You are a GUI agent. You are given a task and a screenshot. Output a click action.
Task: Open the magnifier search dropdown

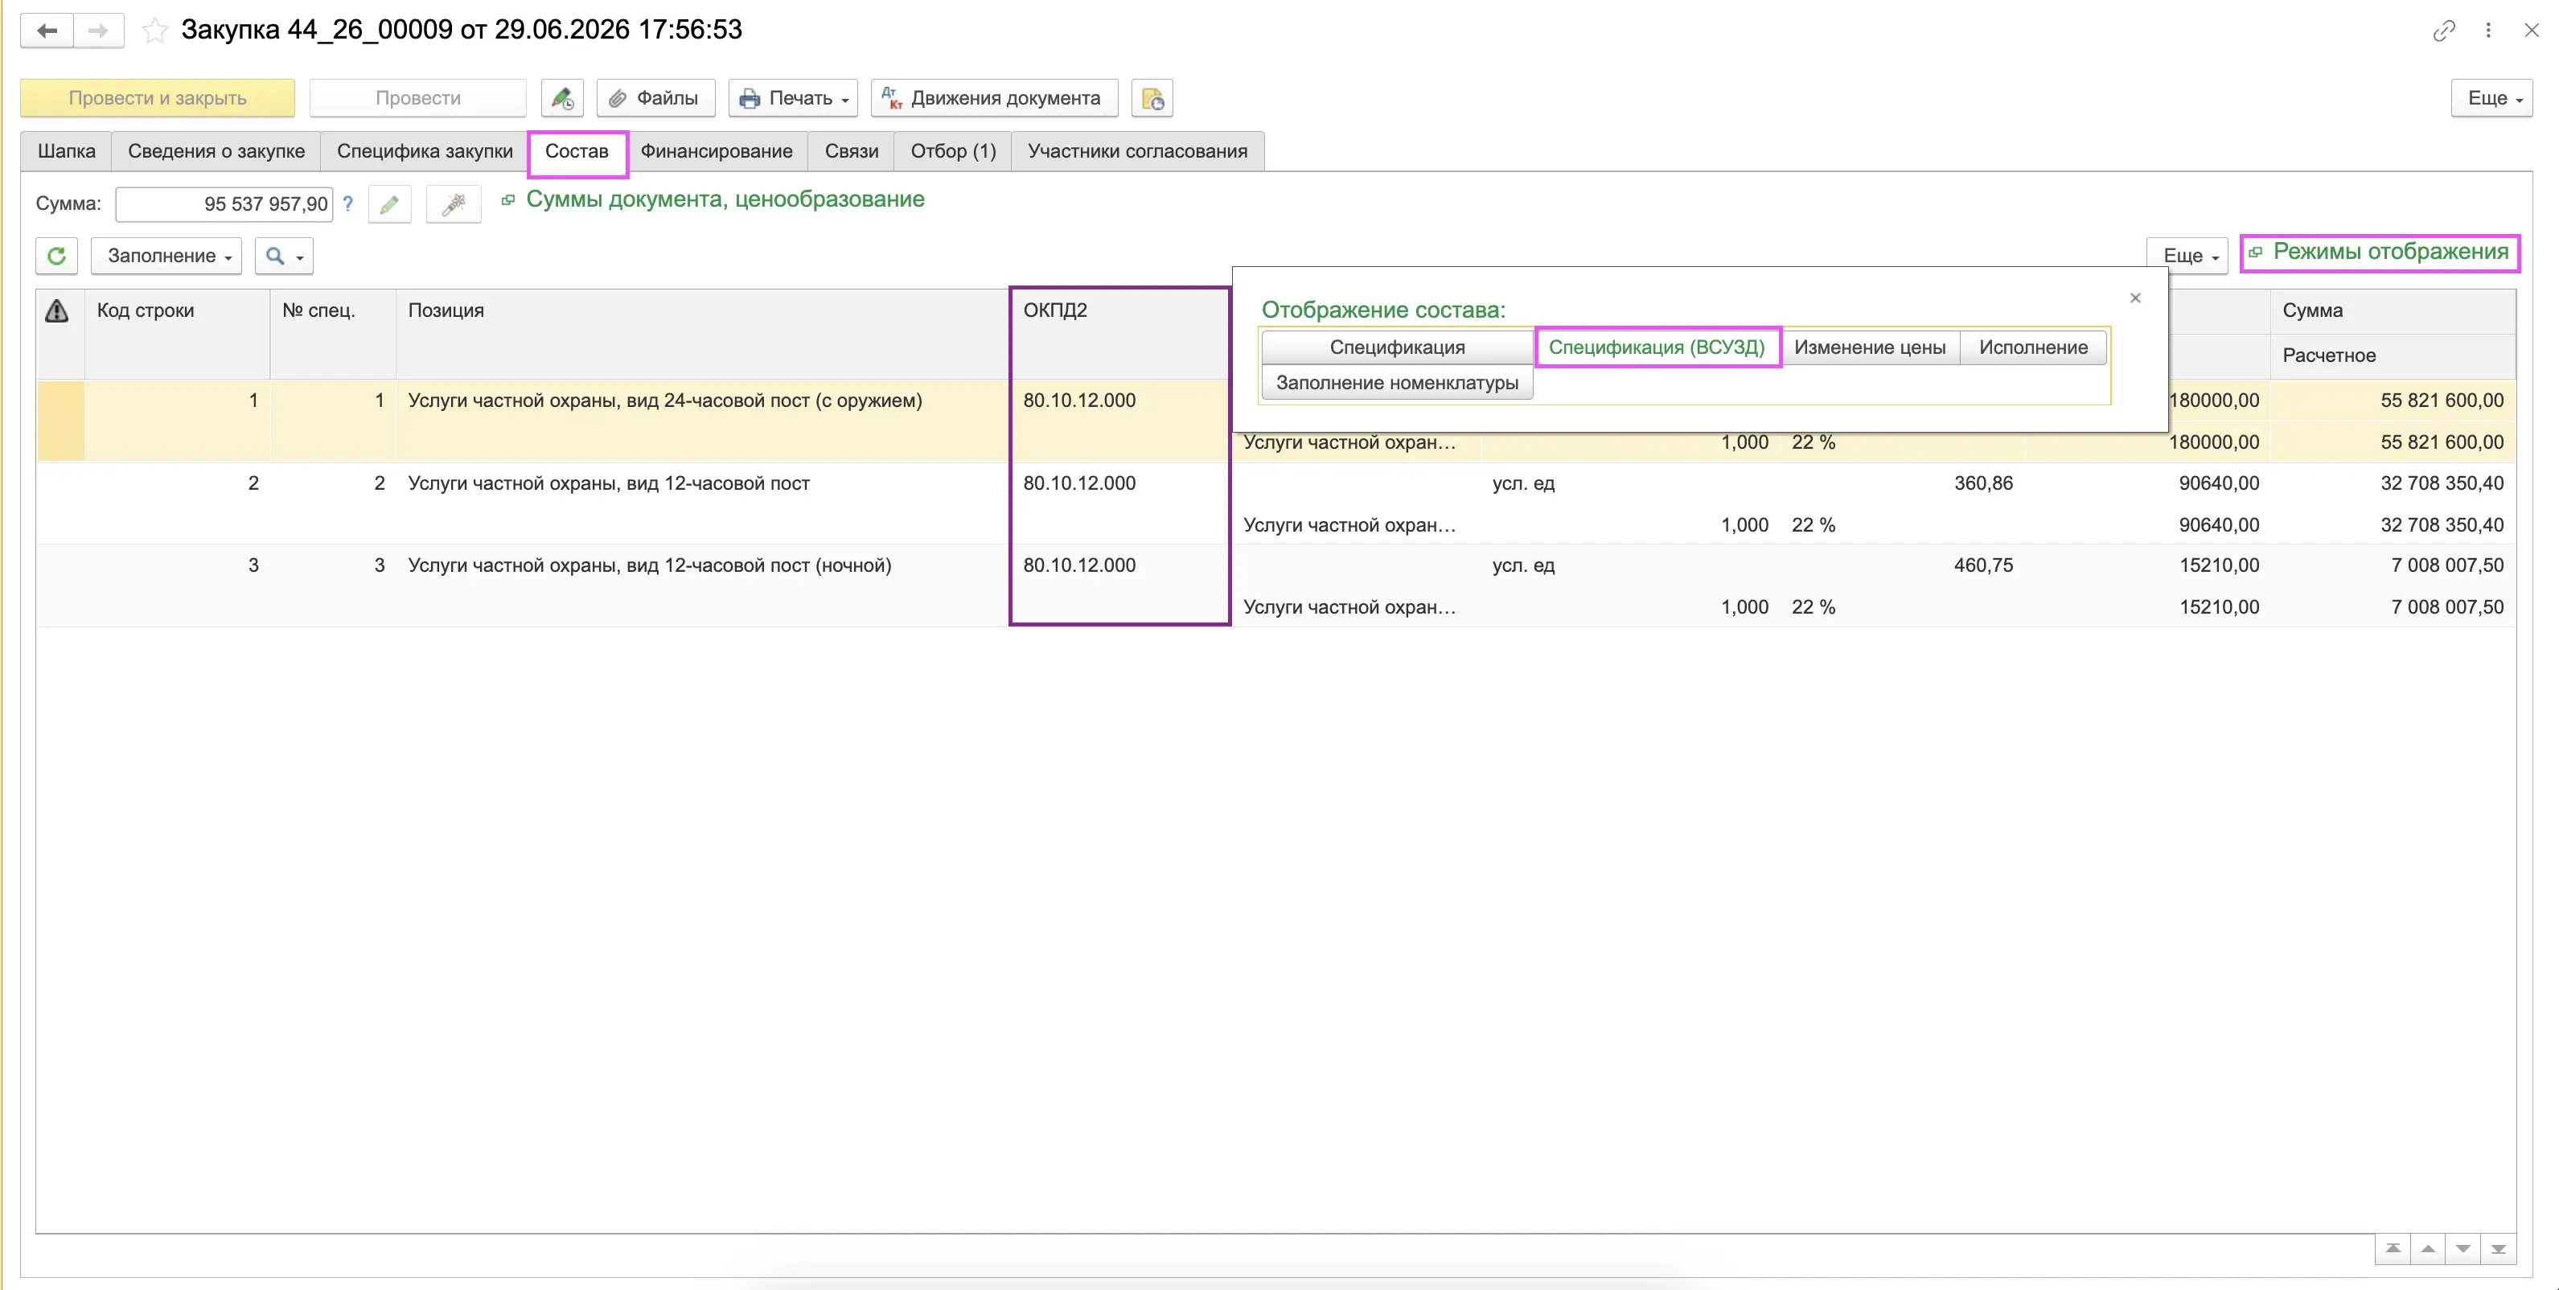coord(284,257)
